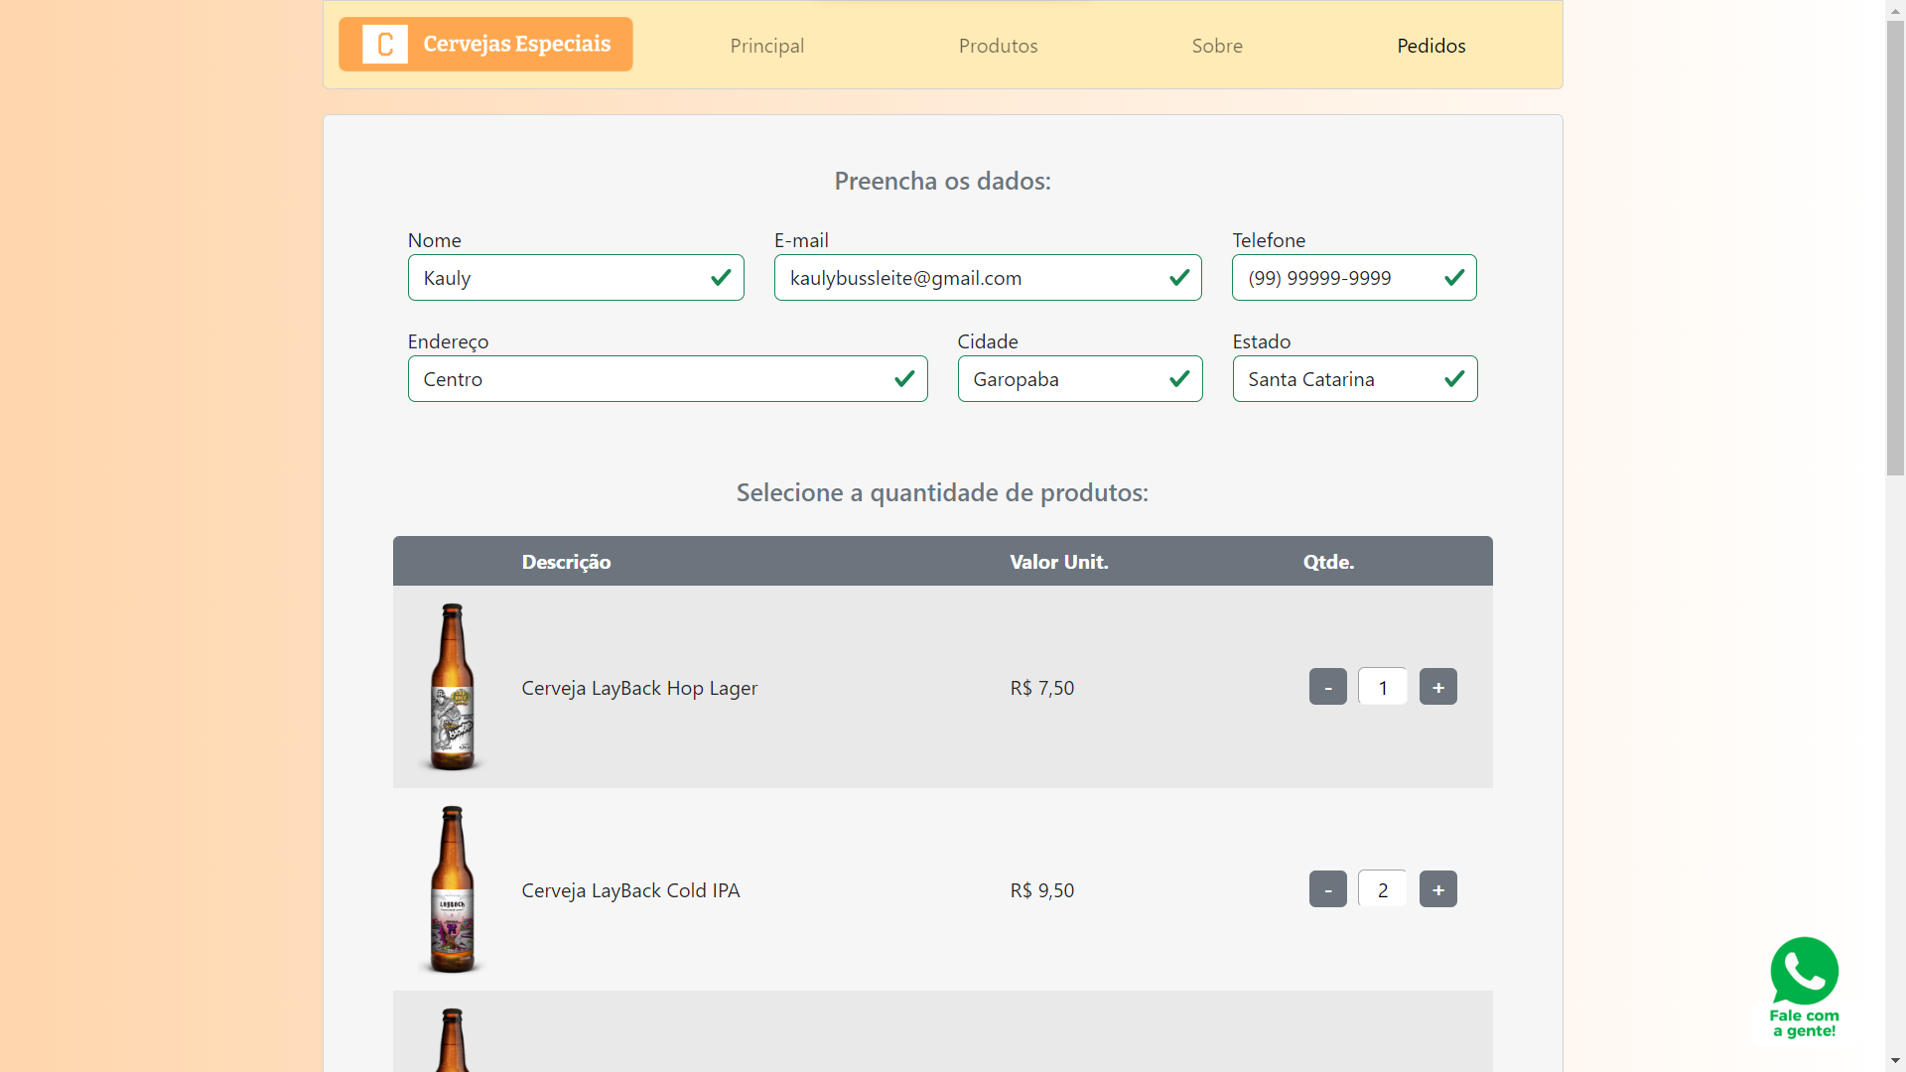Click the Cerveja LayBack Hop Lager bottle image

[452, 687]
